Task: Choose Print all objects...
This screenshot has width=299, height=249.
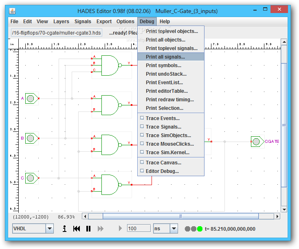Action: tap(171, 40)
